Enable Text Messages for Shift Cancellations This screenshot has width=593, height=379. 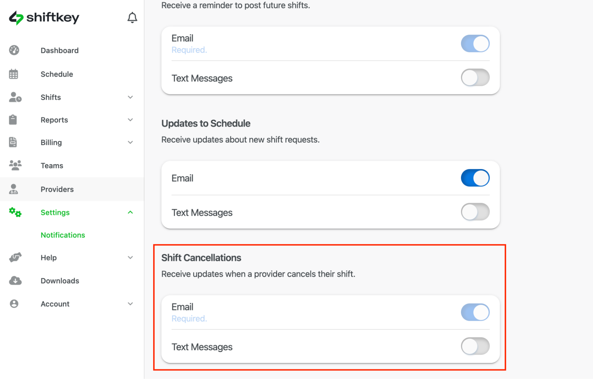[x=475, y=346]
